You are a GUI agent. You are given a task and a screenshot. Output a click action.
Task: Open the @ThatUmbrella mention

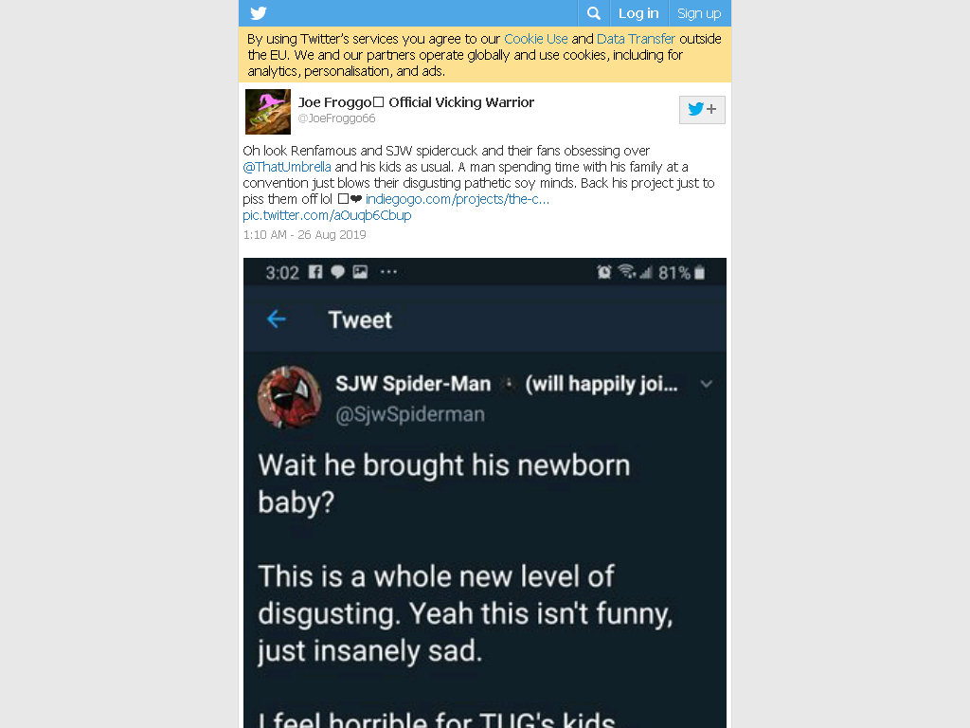click(x=287, y=167)
